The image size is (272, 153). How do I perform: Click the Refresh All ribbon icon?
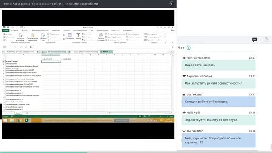point(43,35)
